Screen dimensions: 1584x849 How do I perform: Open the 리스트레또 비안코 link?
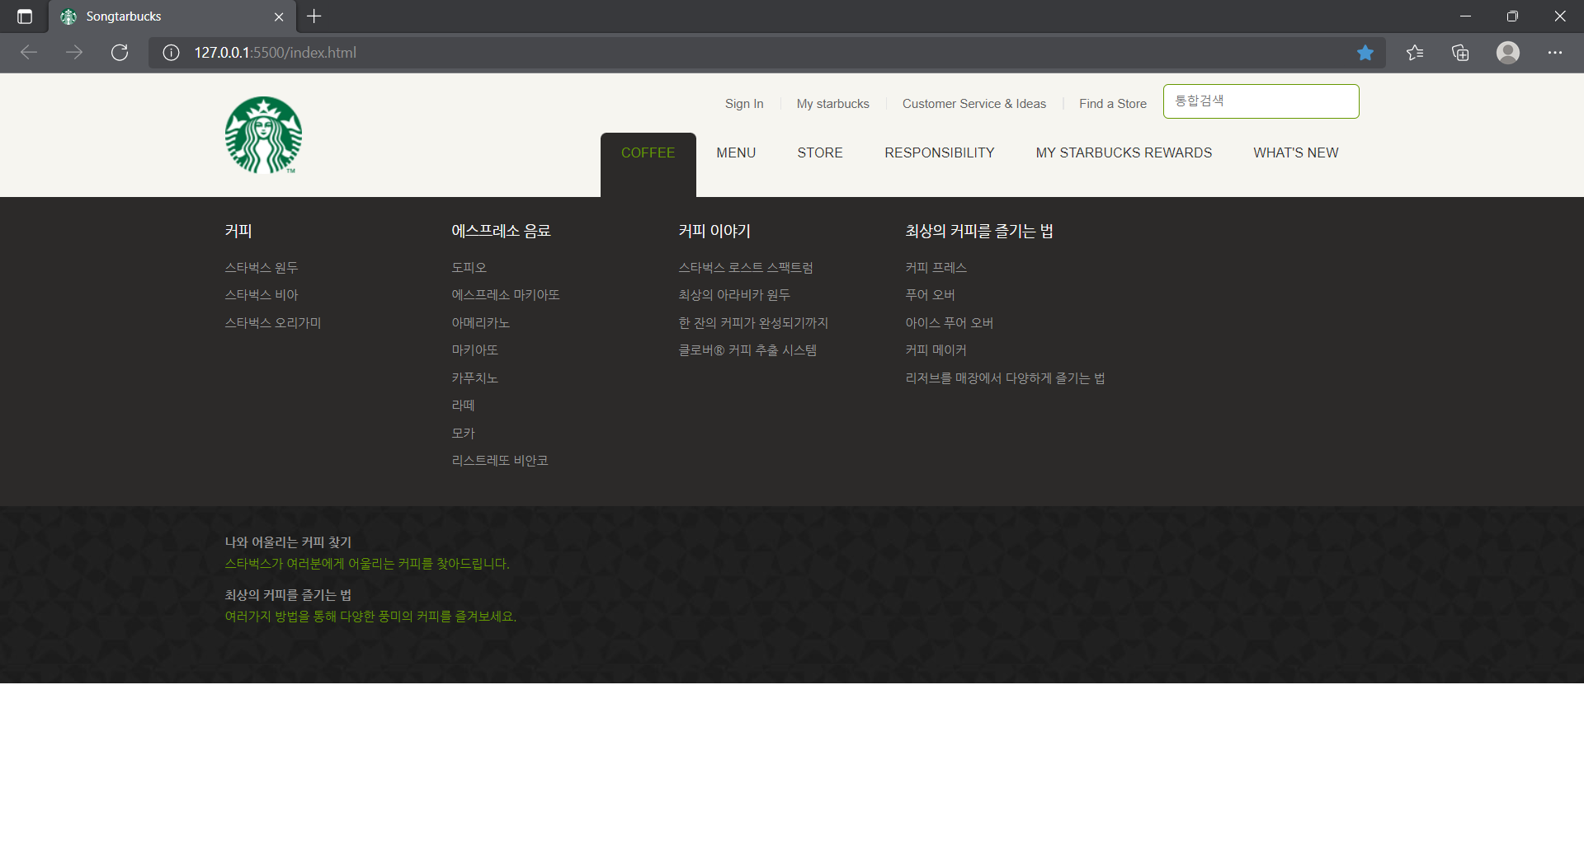(500, 461)
